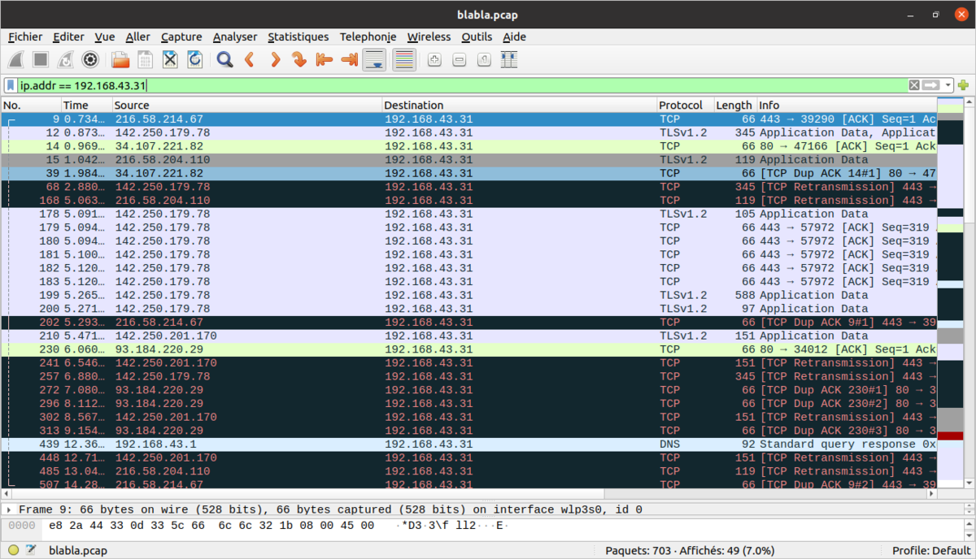Toggle auto-scroll during live capture

(374, 59)
